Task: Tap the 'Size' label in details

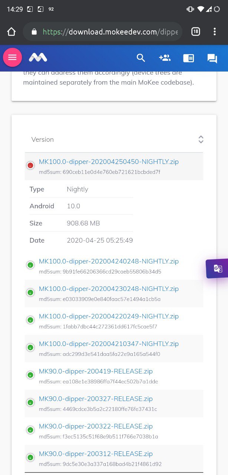Action: pos(36,223)
